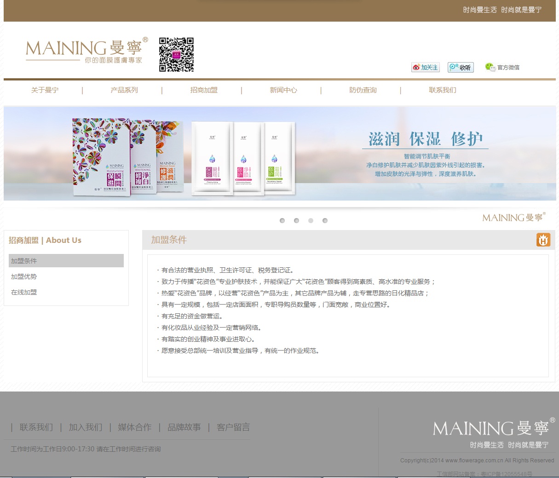Open 加盟优势 in the sidebar

24,276
